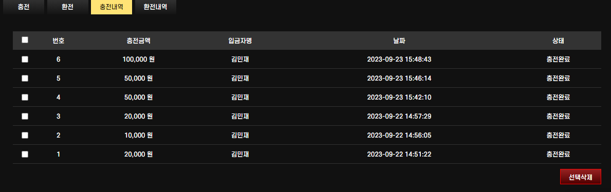Click the 상태 column header
The image size is (611, 192).
[x=558, y=41]
